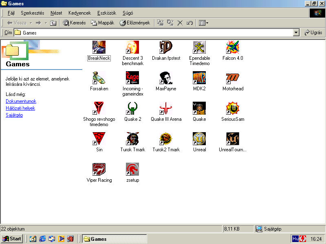Viewport: 326px width, 244px height.
Task: Open the Szerkesztés menu
Action: 33,13
